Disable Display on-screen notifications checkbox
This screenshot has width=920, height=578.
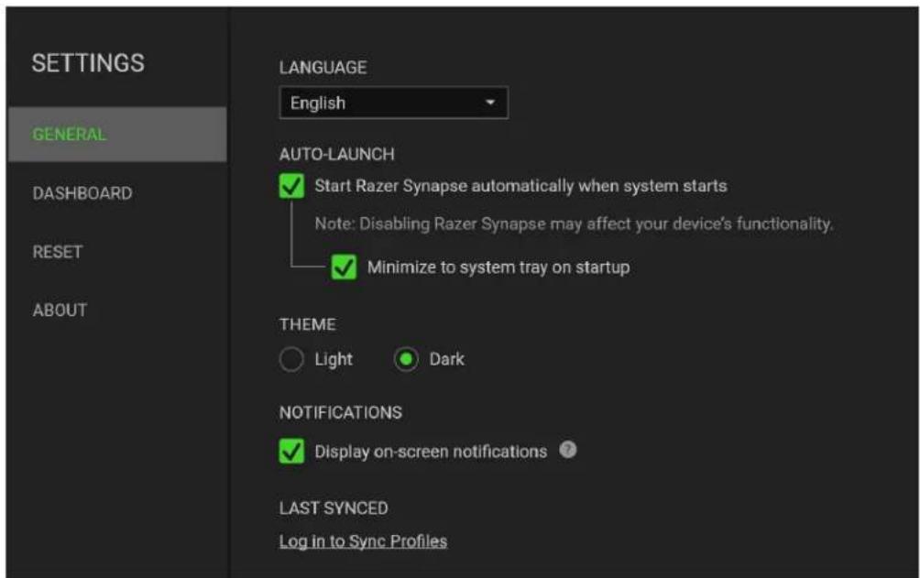point(291,452)
